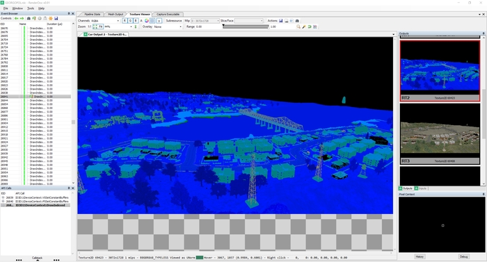Toggle the B channel button
Viewport: 487px width, 262px height.
pos(136,21)
